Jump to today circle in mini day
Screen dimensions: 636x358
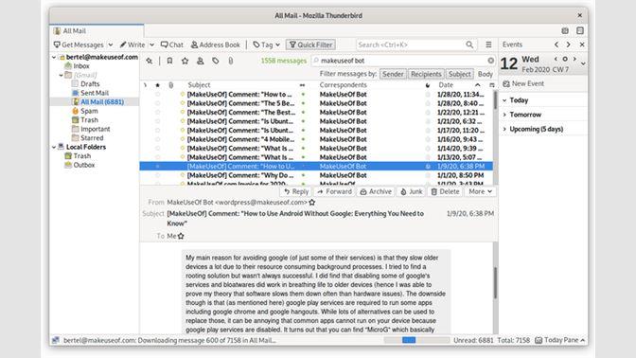pos(565,59)
